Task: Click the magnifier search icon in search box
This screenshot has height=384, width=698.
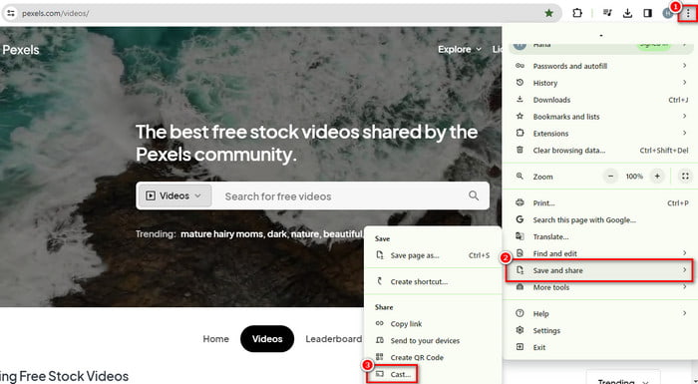Action: click(x=474, y=195)
